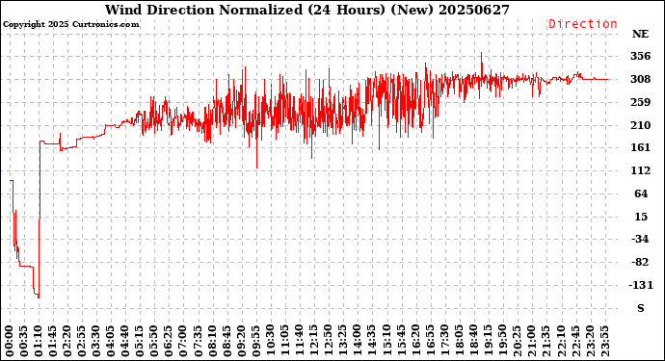The image size is (665, 361).
Task: Select the '356' y-axis value
Action: click(x=640, y=56)
